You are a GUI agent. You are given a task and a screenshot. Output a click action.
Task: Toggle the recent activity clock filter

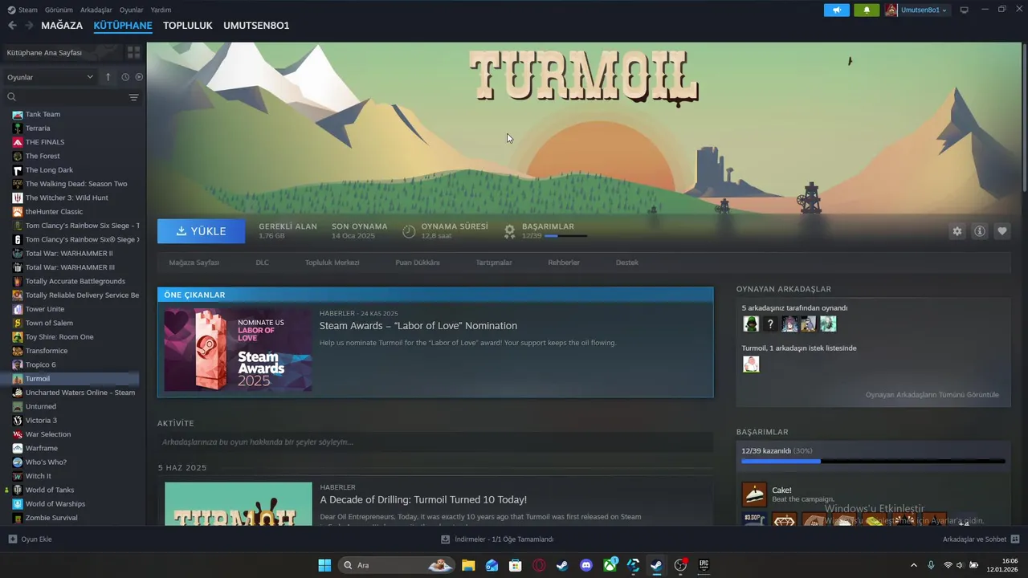click(x=125, y=77)
